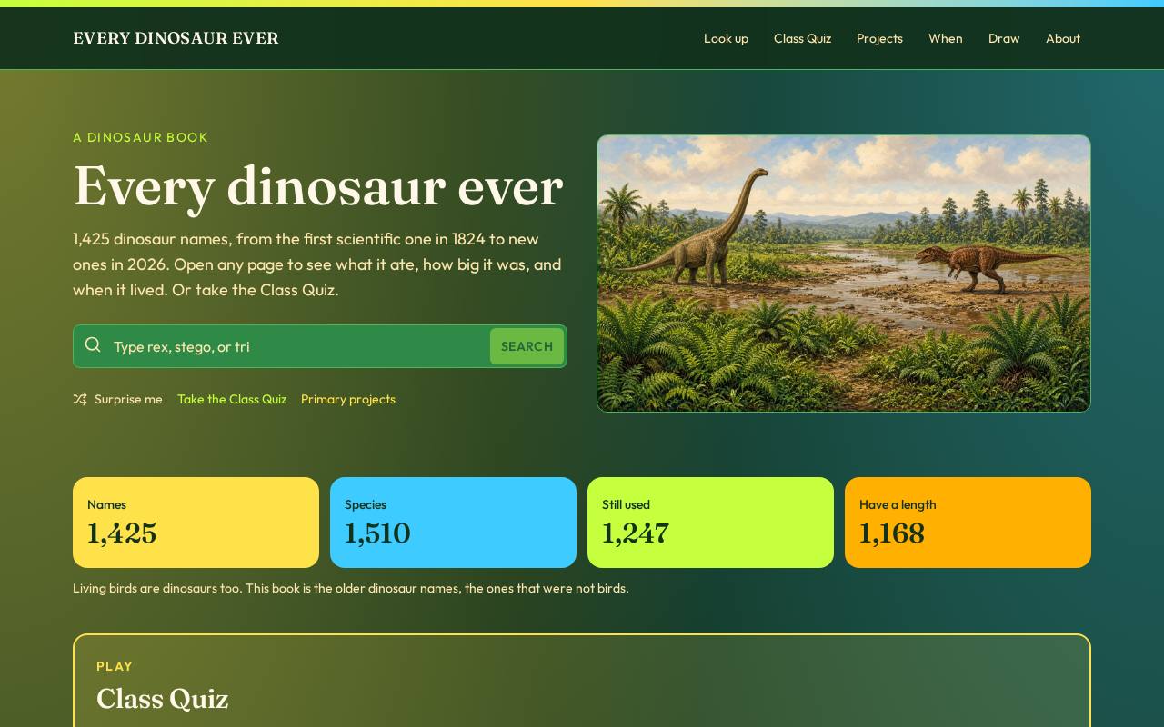Select the orange Have a length card
The image size is (1164, 727).
(968, 523)
